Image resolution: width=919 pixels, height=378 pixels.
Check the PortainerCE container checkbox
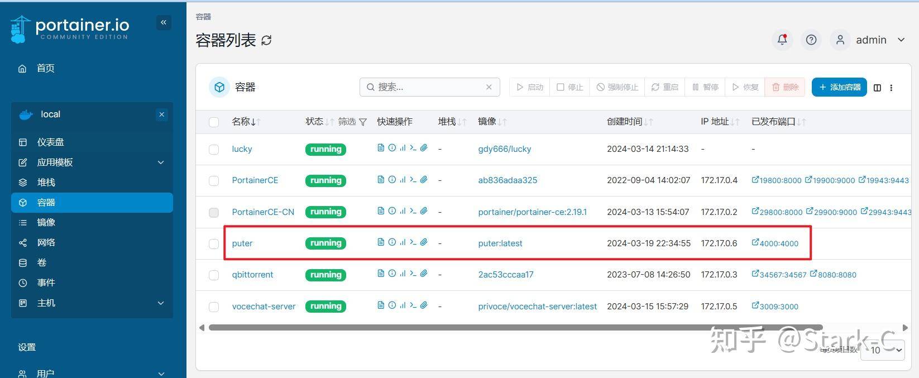(214, 180)
